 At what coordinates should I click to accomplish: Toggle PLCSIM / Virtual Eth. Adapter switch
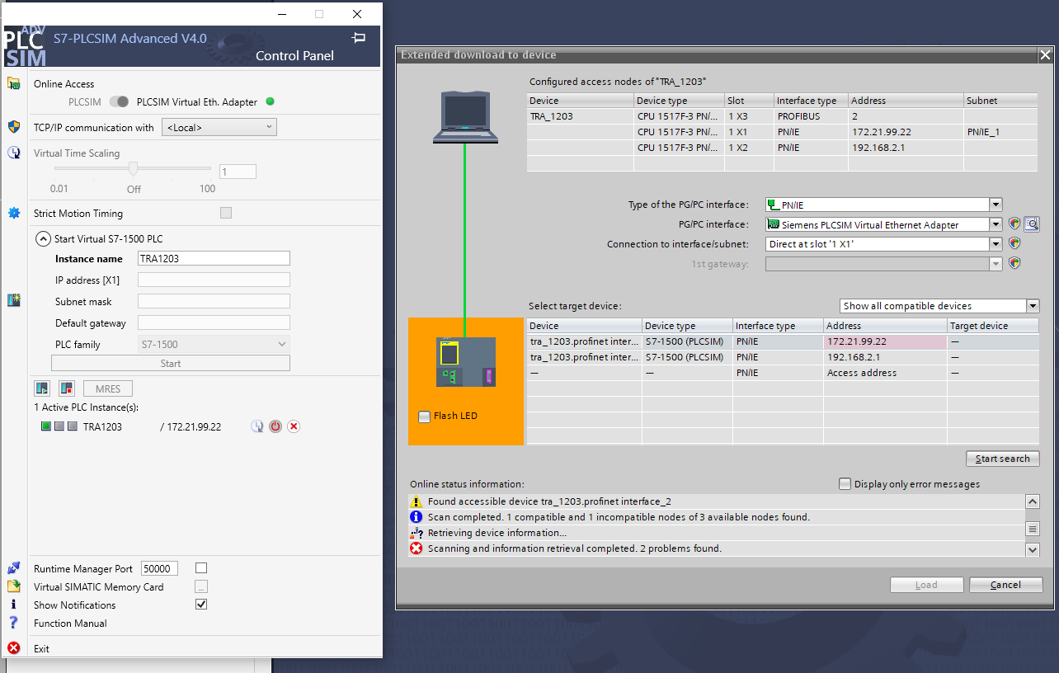pos(120,102)
